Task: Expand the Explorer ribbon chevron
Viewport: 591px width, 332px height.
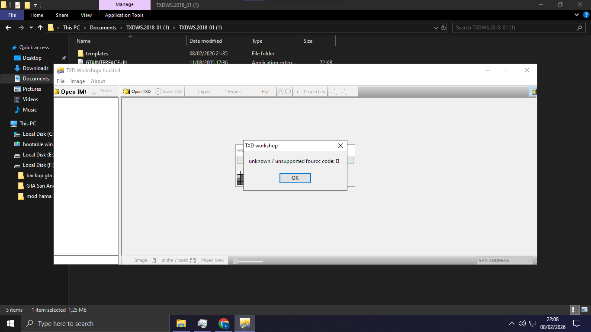Action: coord(577,15)
